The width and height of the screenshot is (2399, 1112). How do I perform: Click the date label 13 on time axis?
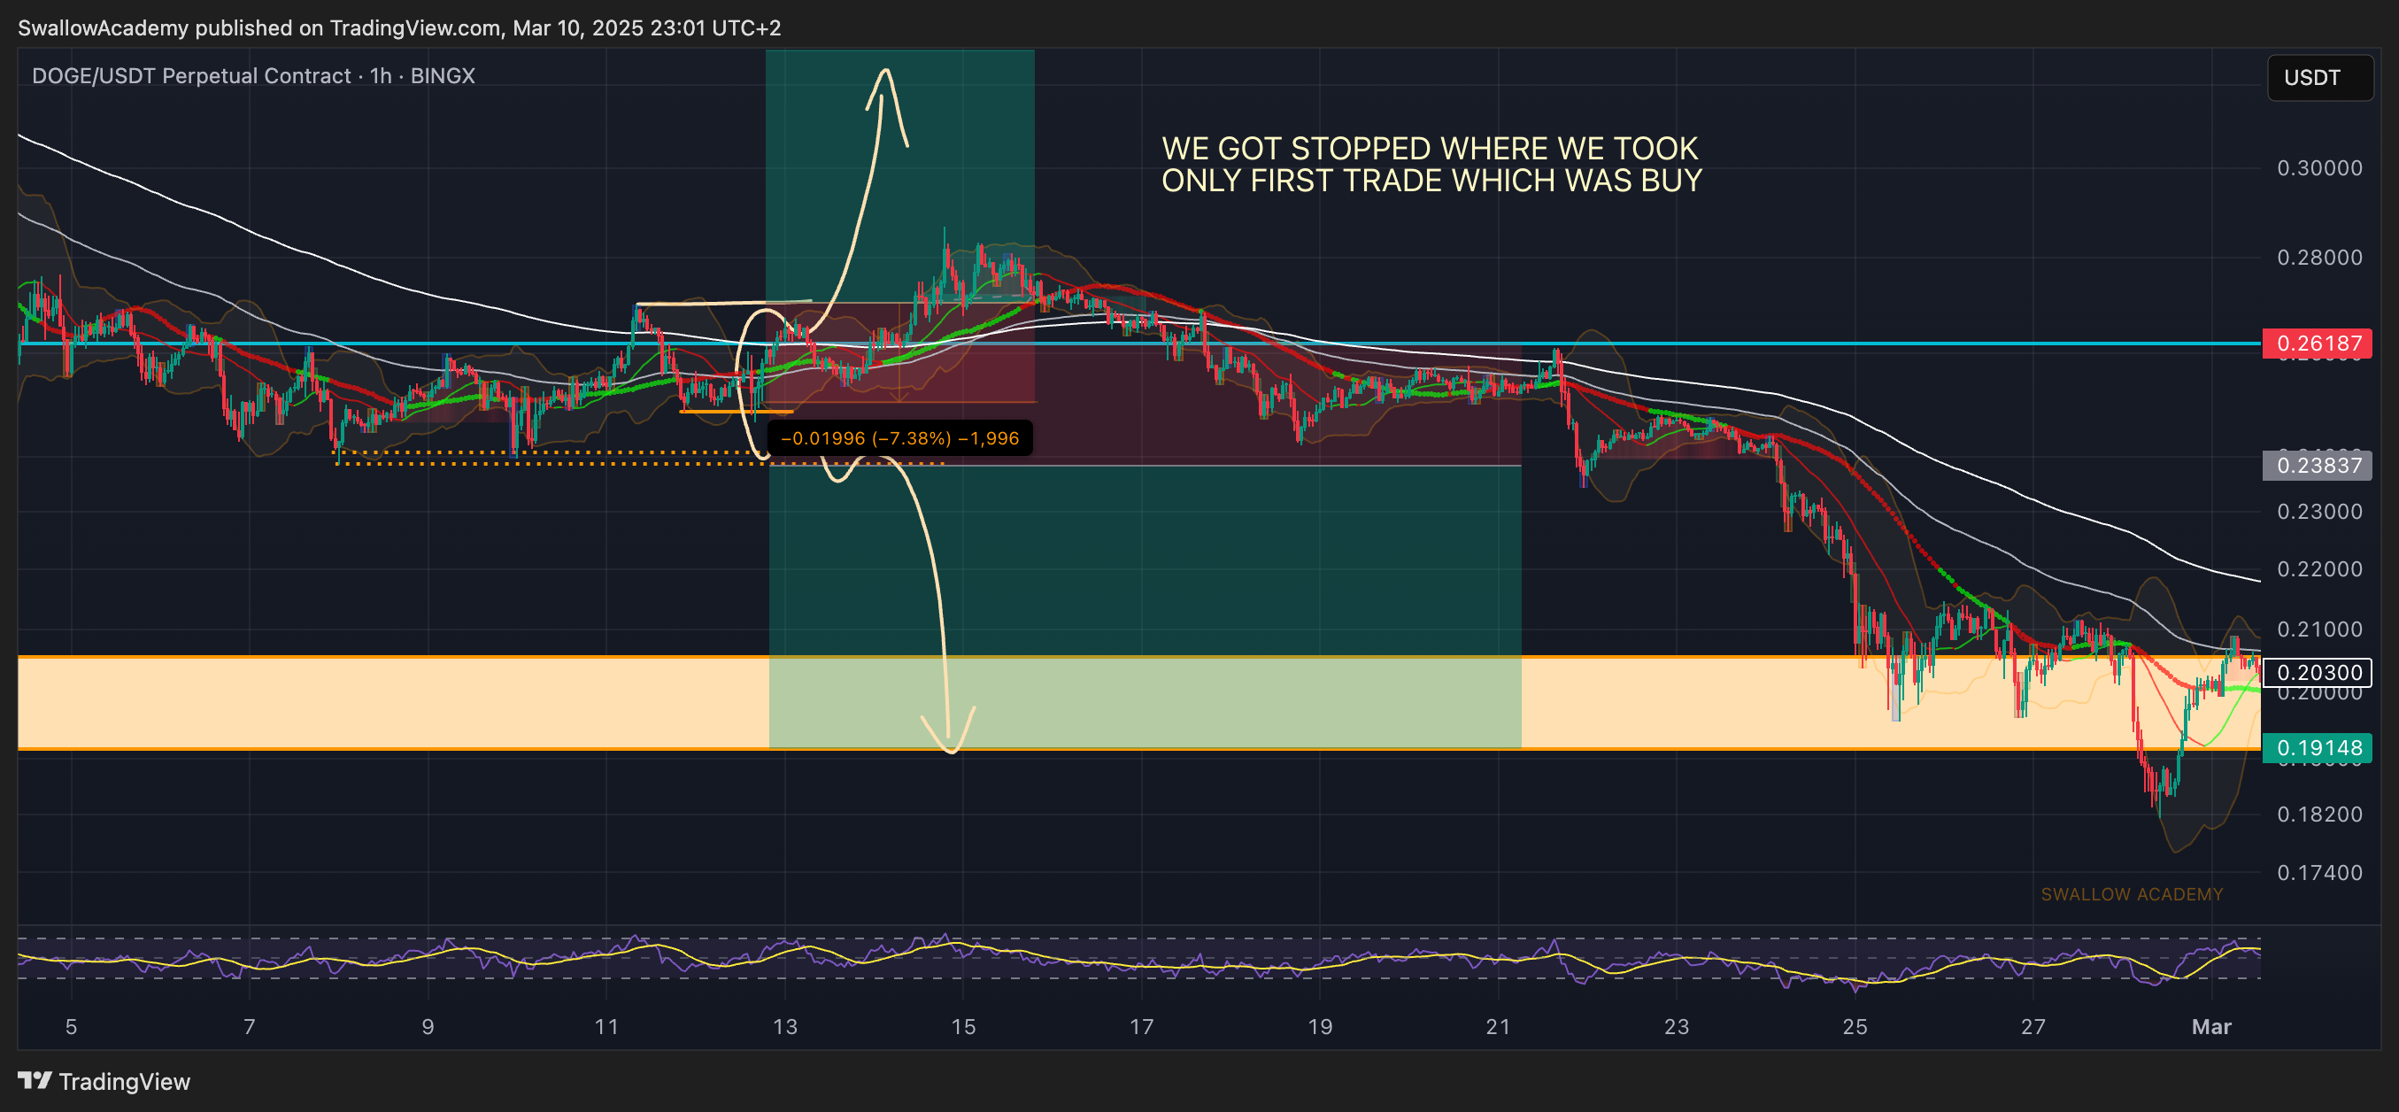coord(785,1026)
